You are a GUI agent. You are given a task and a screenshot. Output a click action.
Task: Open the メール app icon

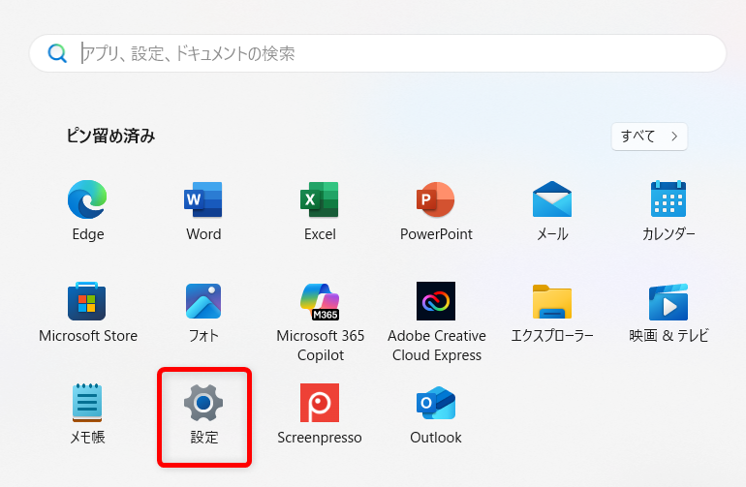pos(552,199)
